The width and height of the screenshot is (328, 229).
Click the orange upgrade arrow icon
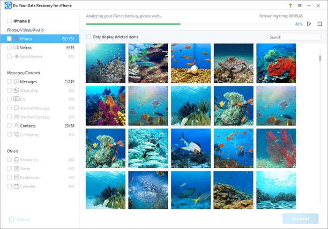click(290, 5)
